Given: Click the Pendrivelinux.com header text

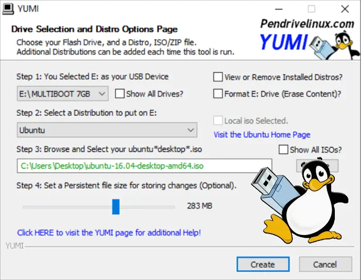Looking at the screenshot, I should 307,24.
